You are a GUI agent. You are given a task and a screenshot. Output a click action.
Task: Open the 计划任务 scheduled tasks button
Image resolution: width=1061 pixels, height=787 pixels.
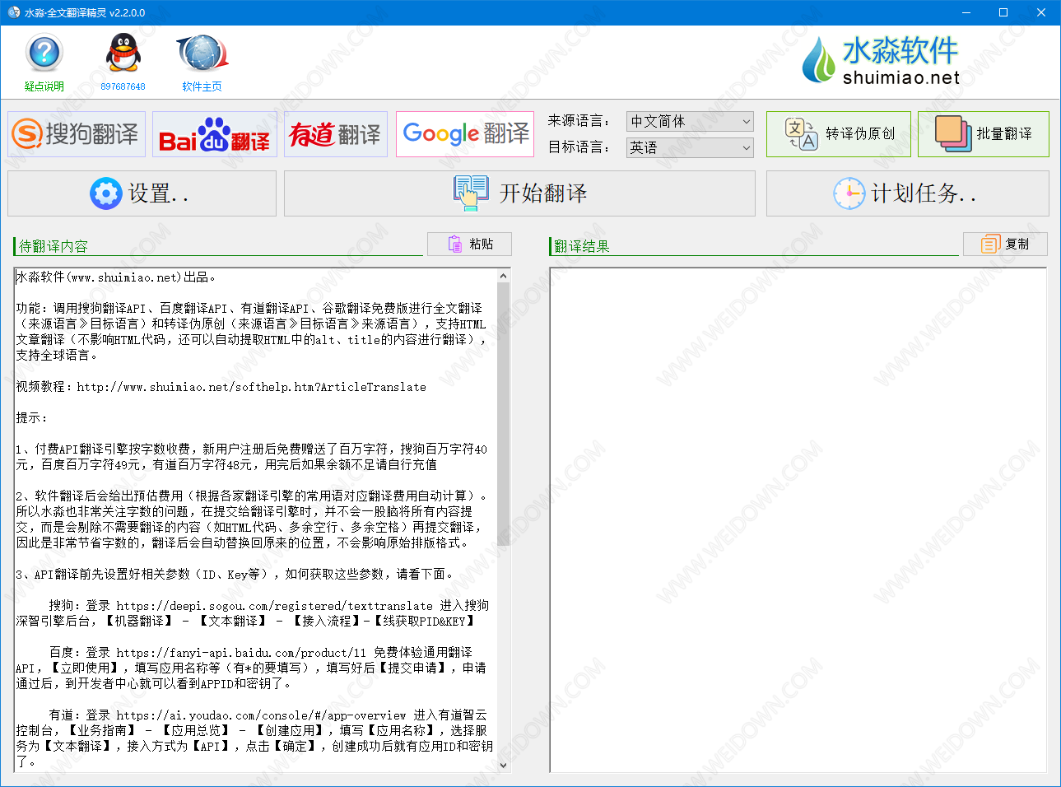(908, 193)
